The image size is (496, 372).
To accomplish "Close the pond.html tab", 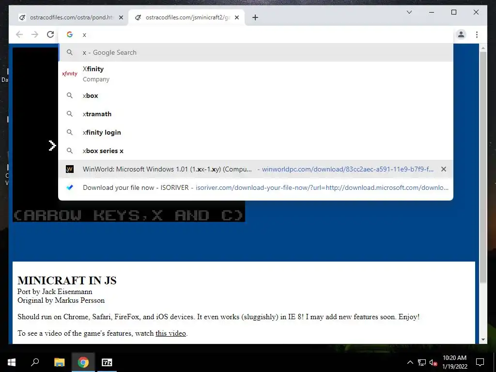I will click(x=121, y=17).
